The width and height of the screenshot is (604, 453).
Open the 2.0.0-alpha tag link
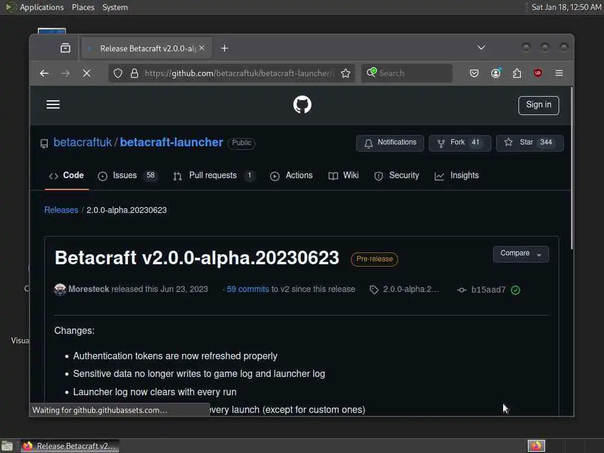click(x=405, y=289)
